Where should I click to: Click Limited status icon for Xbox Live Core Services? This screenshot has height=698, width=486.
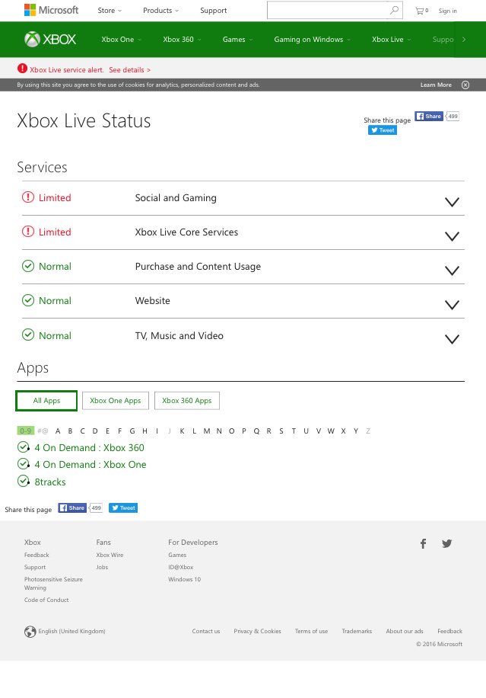[x=28, y=232]
